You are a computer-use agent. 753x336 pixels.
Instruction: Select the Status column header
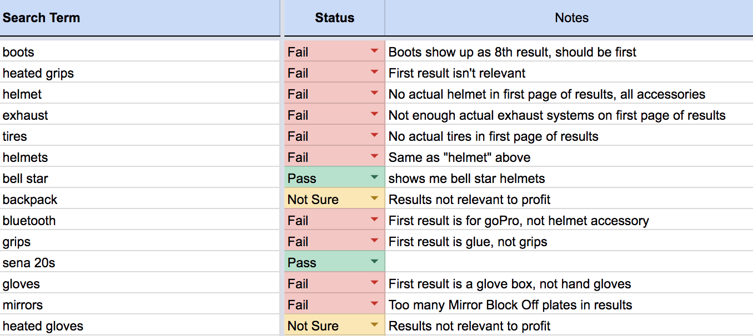334,18
